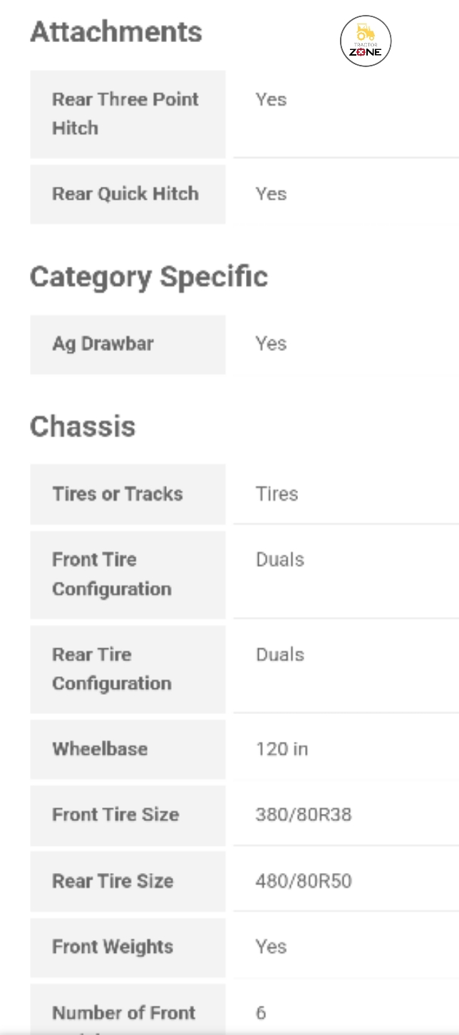The height and width of the screenshot is (1035, 459).
Task: Click Duals value for Front Tire Configuration
Action: pyautogui.click(x=280, y=560)
